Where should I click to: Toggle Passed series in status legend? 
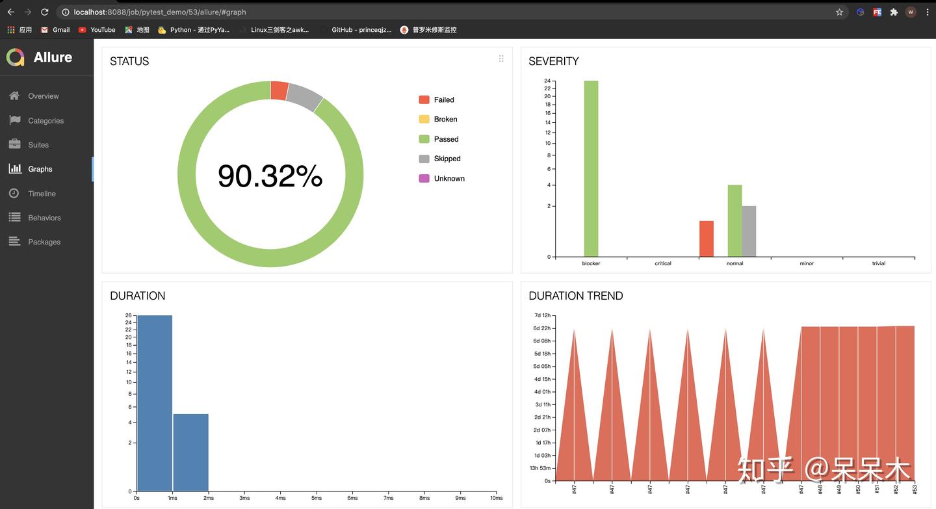439,139
